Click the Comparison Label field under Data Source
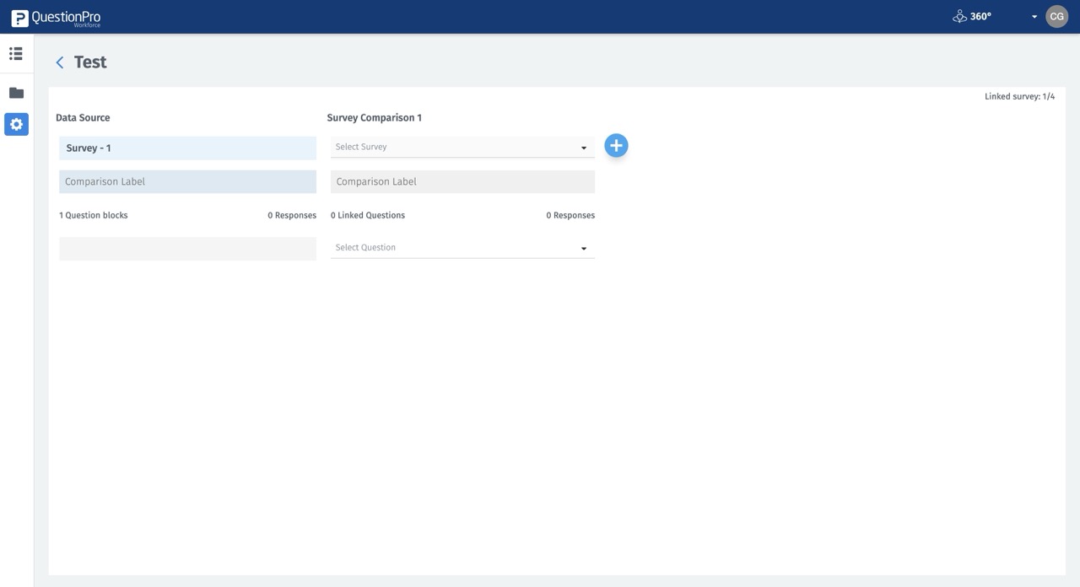The image size is (1080, 587). point(187,181)
